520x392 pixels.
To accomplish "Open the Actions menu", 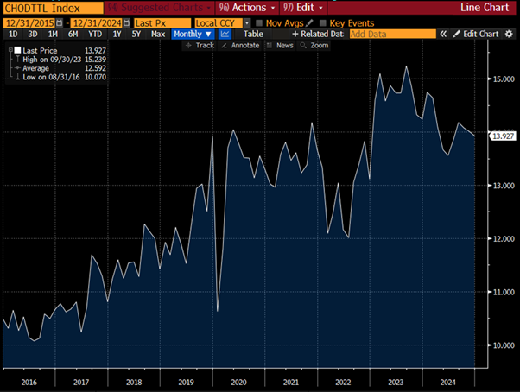I will pos(243,7).
